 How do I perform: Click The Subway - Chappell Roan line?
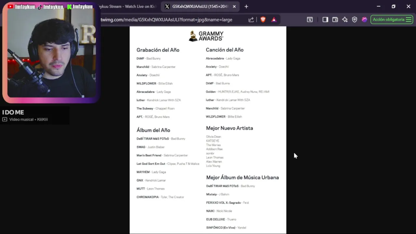coord(155,108)
